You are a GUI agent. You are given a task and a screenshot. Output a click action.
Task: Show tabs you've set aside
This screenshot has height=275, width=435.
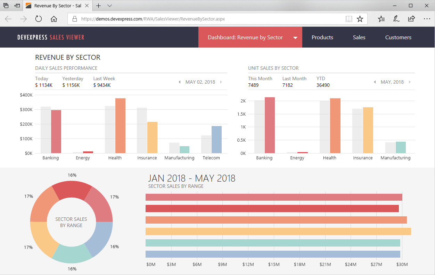point(6,6)
